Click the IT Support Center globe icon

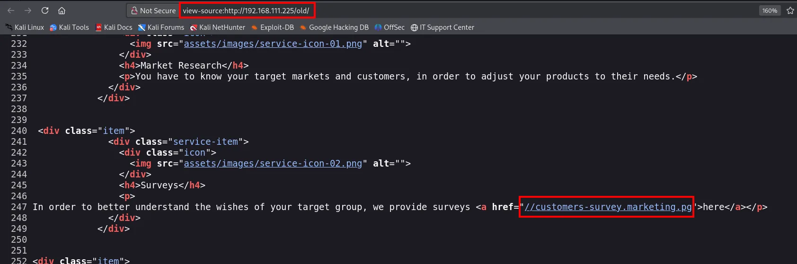click(x=414, y=27)
